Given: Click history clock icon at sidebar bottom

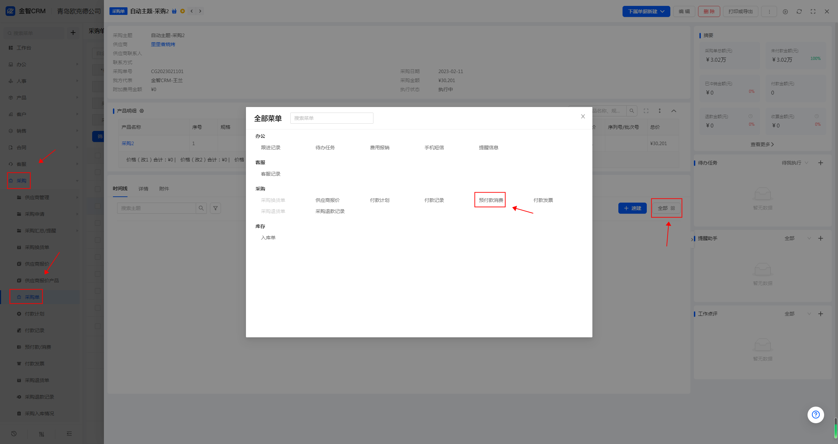Looking at the screenshot, I should point(14,434).
